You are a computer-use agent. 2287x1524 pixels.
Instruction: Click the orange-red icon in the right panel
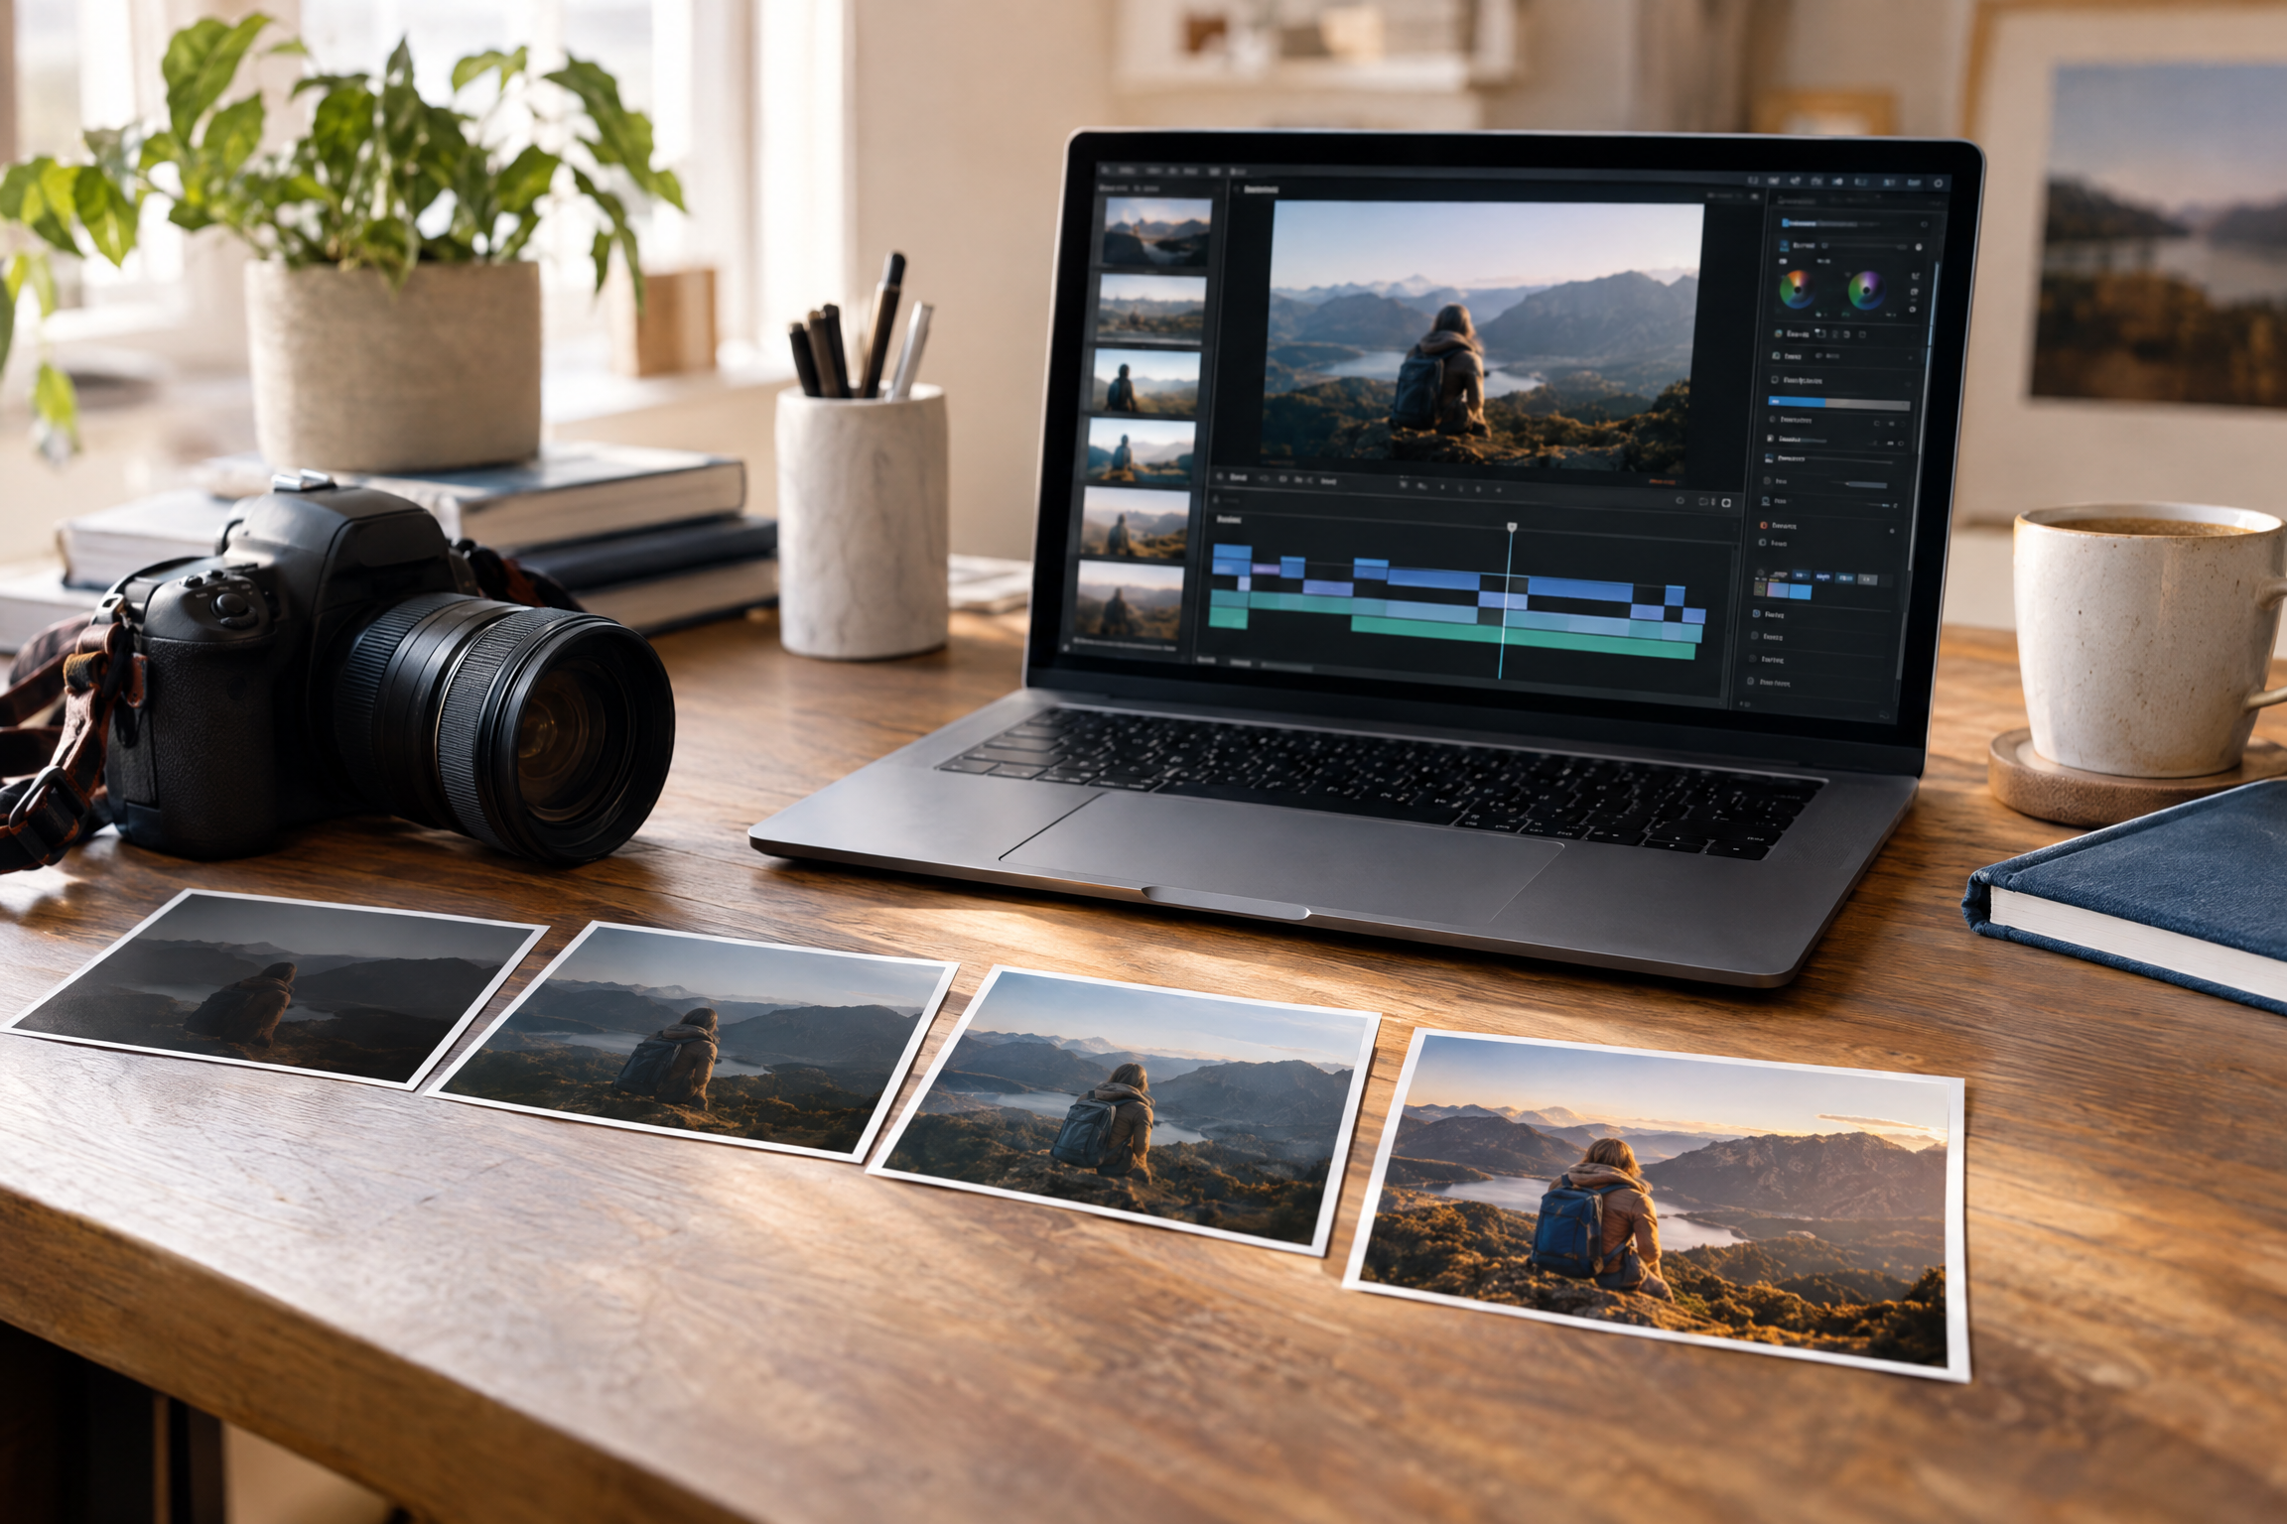point(1764,525)
